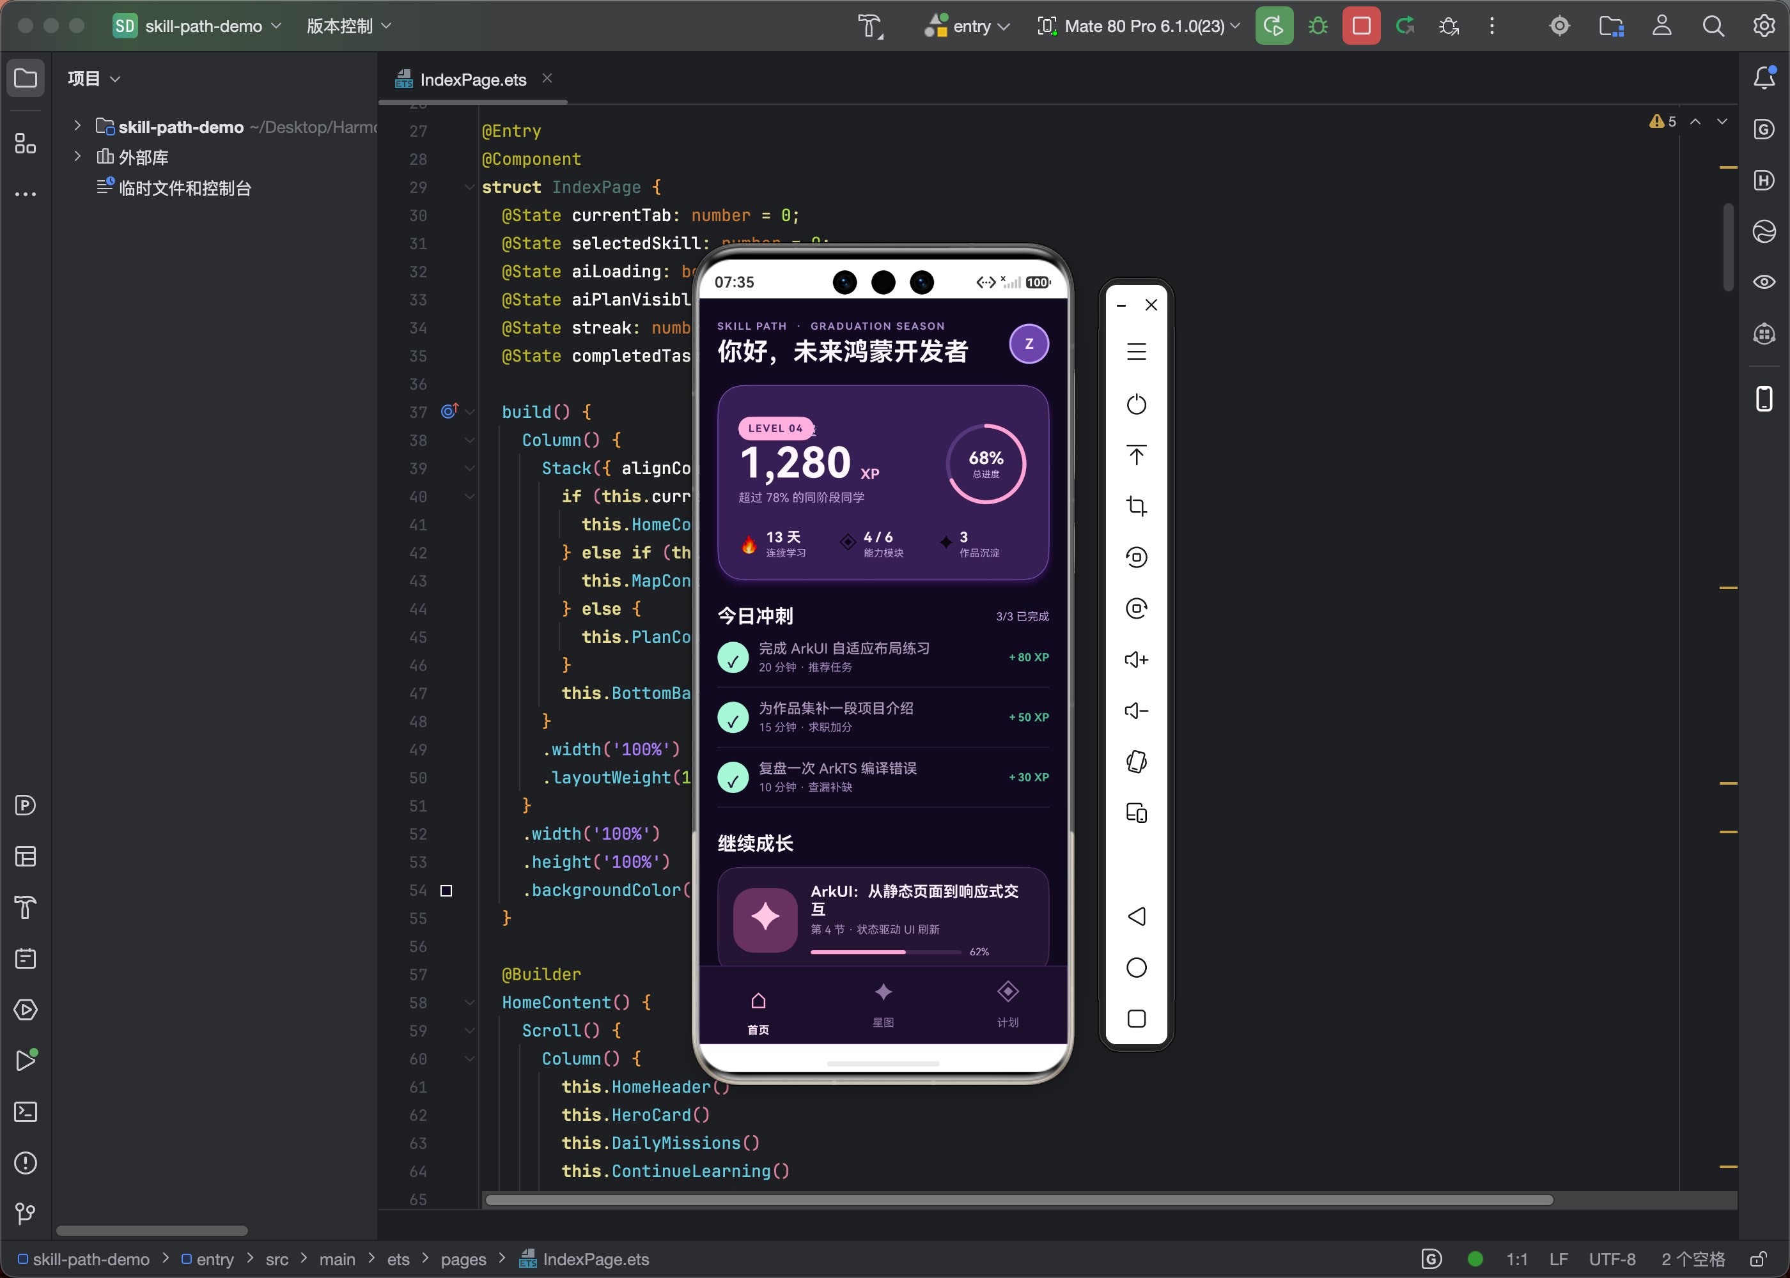Click the emulator Home circle button
1790x1278 pixels.
1136,967
